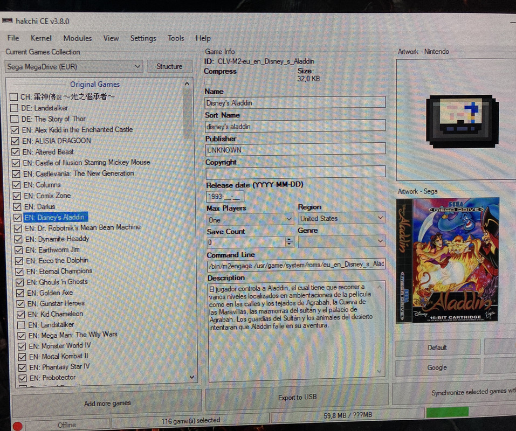Select EN: Monster World IV entry
Viewport: 516px width, 431px height.
click(x=60, y=346)
